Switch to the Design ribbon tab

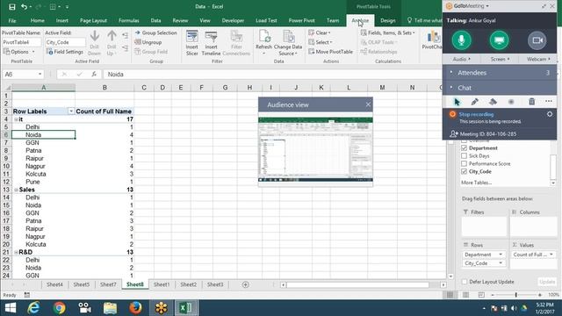tap(388, 20)
